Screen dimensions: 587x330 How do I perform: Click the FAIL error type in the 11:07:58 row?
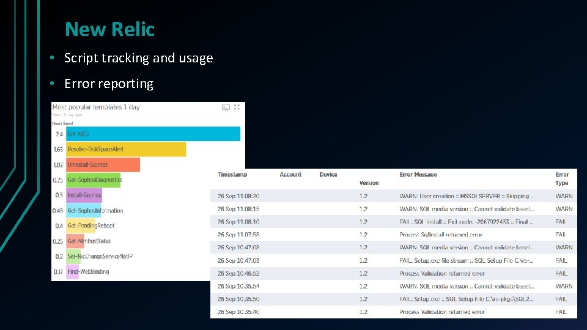pyautogui.click(x=561, y=235)
